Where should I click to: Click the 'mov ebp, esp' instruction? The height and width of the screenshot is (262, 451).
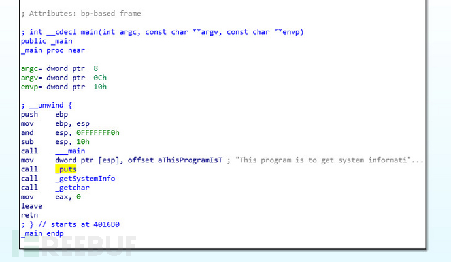[55, 123]
